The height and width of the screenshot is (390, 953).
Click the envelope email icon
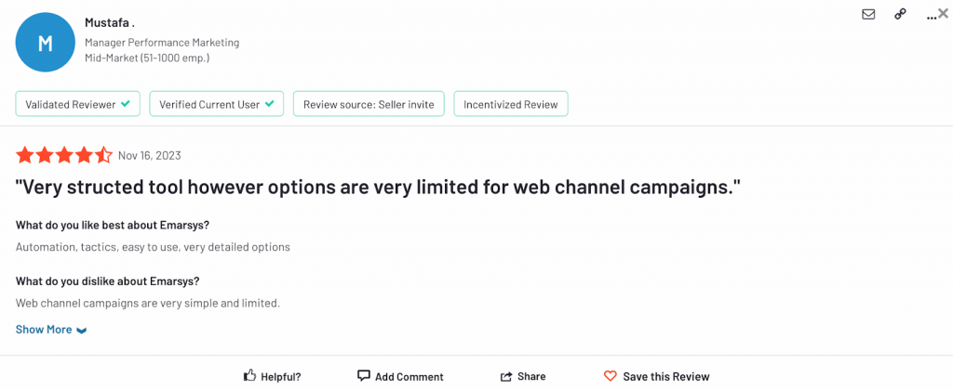click(868, 14)
